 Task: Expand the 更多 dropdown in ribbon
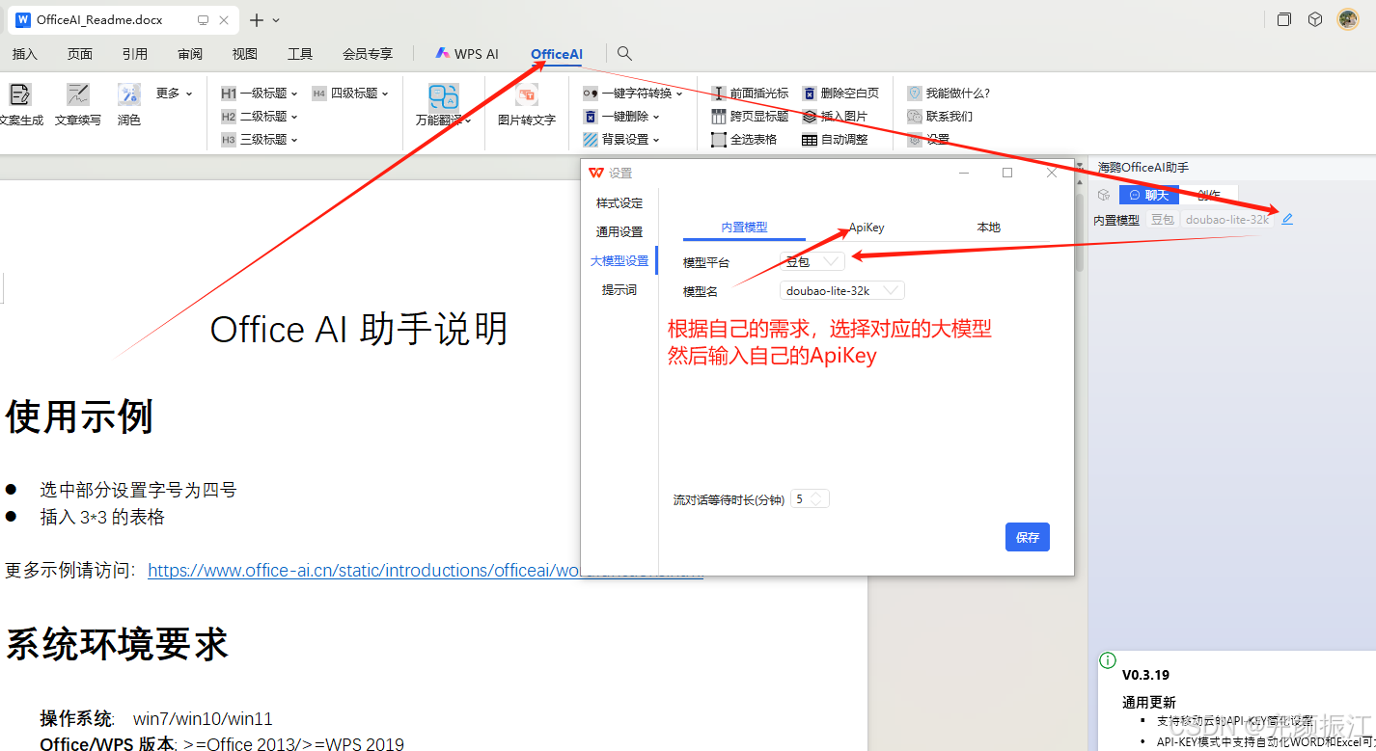(x=175, y=94)
